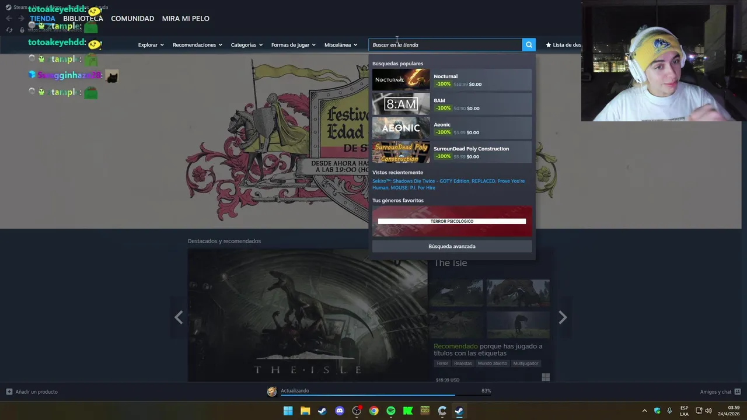
Task: Select SurrounDead Poly Construction search result
Action: pos(452,152)
